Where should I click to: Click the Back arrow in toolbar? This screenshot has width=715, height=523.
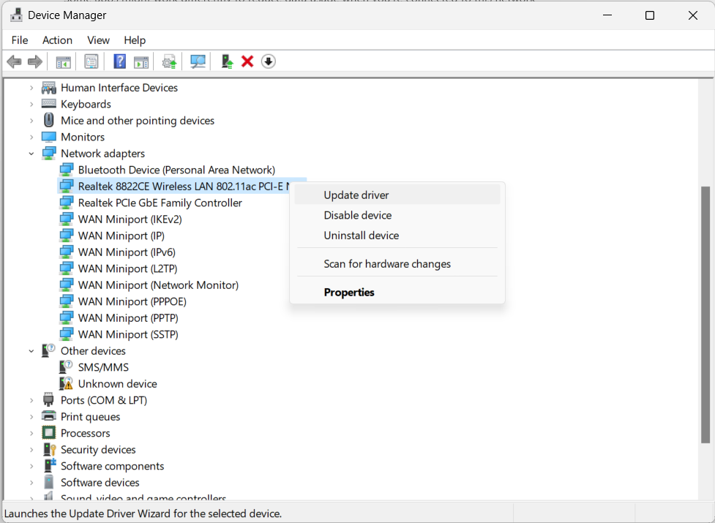(x=14, y=61)
